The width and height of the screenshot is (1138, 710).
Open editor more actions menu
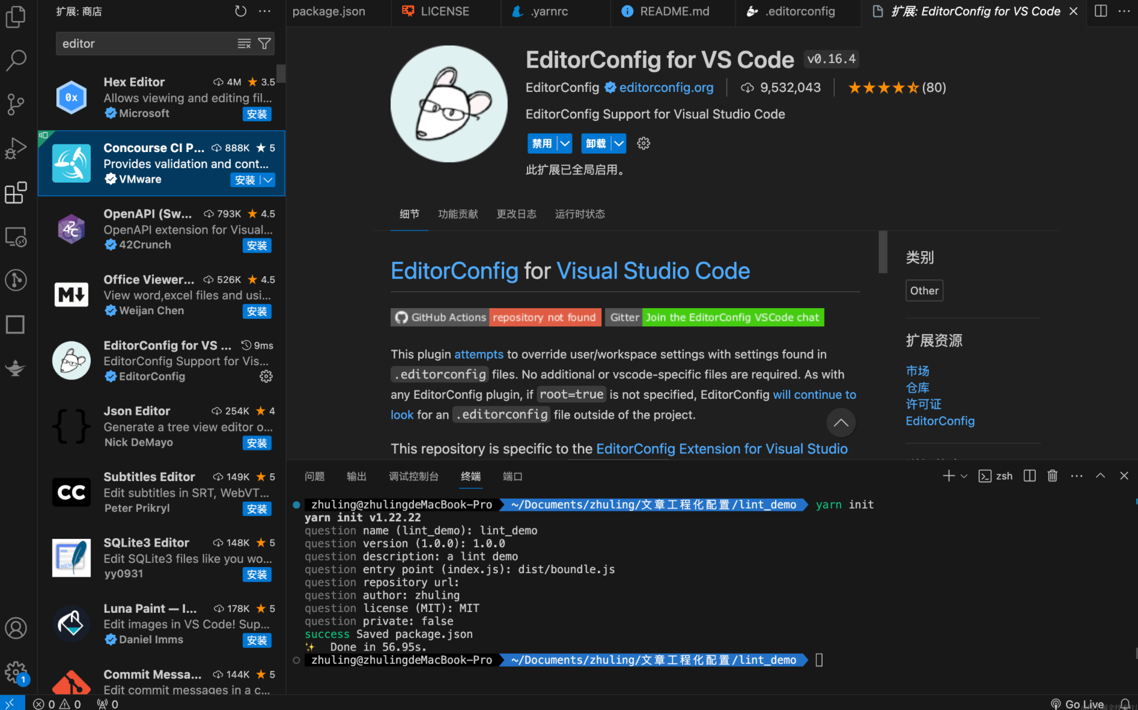[1124, 11]
